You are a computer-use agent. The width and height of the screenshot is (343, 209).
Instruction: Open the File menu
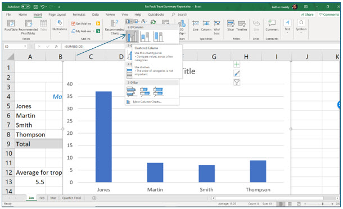[x=8, y=15]
